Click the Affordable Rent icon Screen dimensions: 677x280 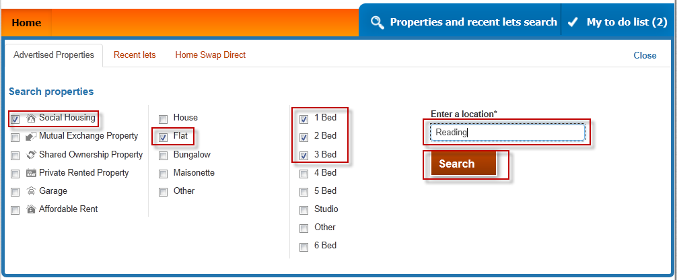click(x=31, y=209)
